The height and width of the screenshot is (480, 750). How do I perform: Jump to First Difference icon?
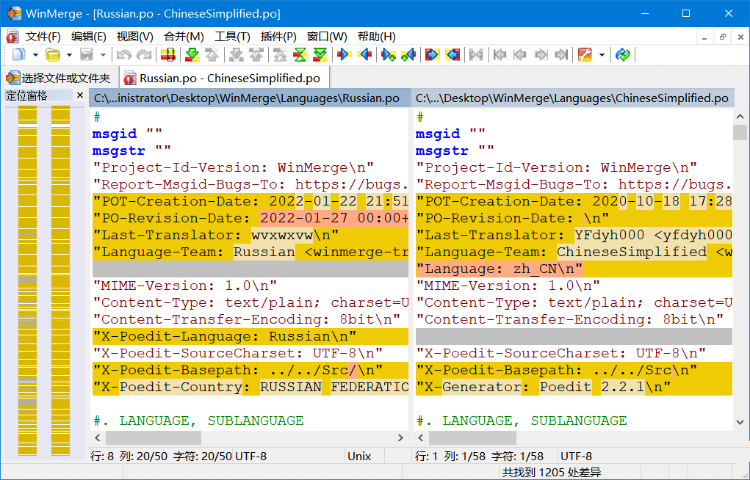281,55
